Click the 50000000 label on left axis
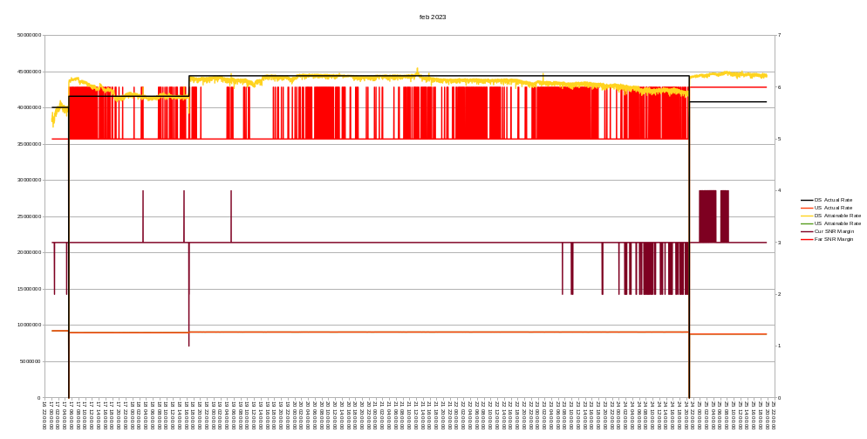 tap(29, 36)
